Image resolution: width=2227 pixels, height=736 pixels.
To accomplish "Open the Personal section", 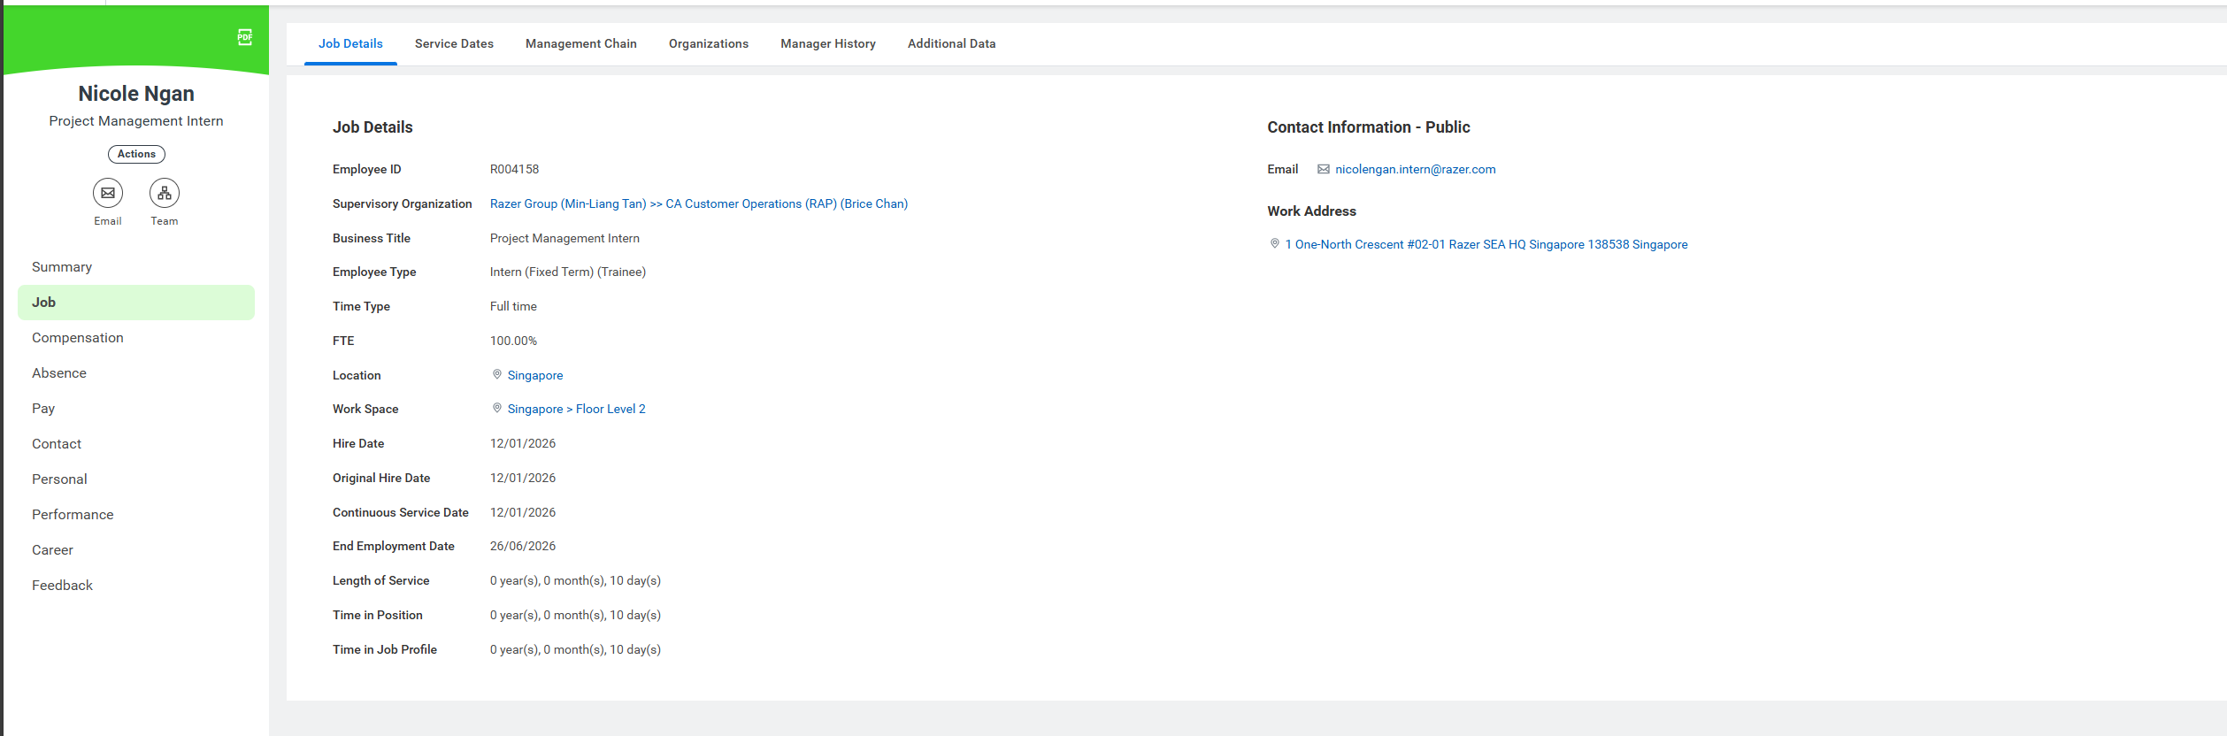I will click(136, 479).
